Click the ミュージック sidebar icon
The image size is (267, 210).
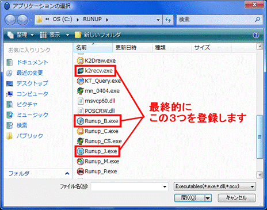(10, 115)
